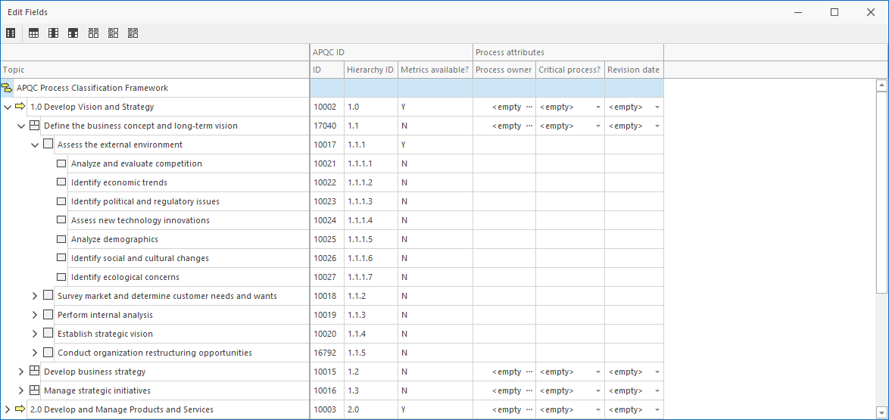Viewport: 889px width, 420px height.
Task: Expand Survey market and determine customer needs
Action: 35,296
